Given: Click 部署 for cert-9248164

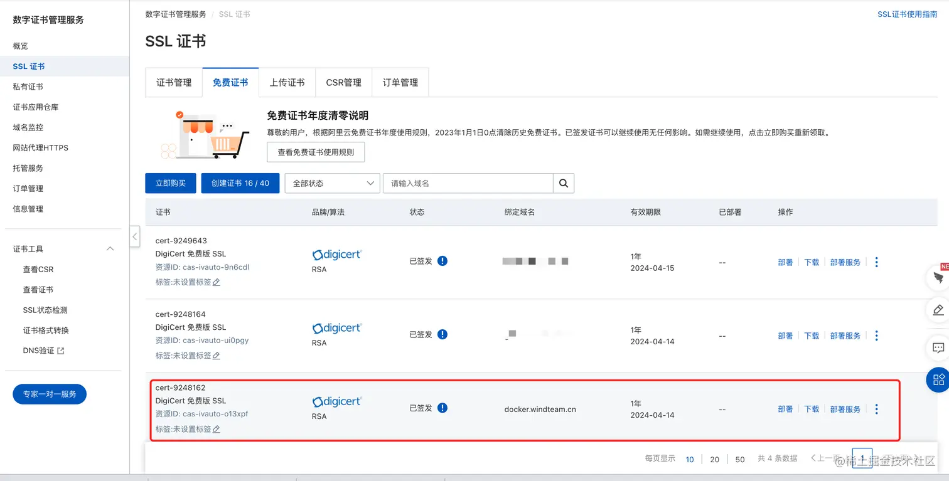Looking at the screenshot, I should (x=785, y=336).
